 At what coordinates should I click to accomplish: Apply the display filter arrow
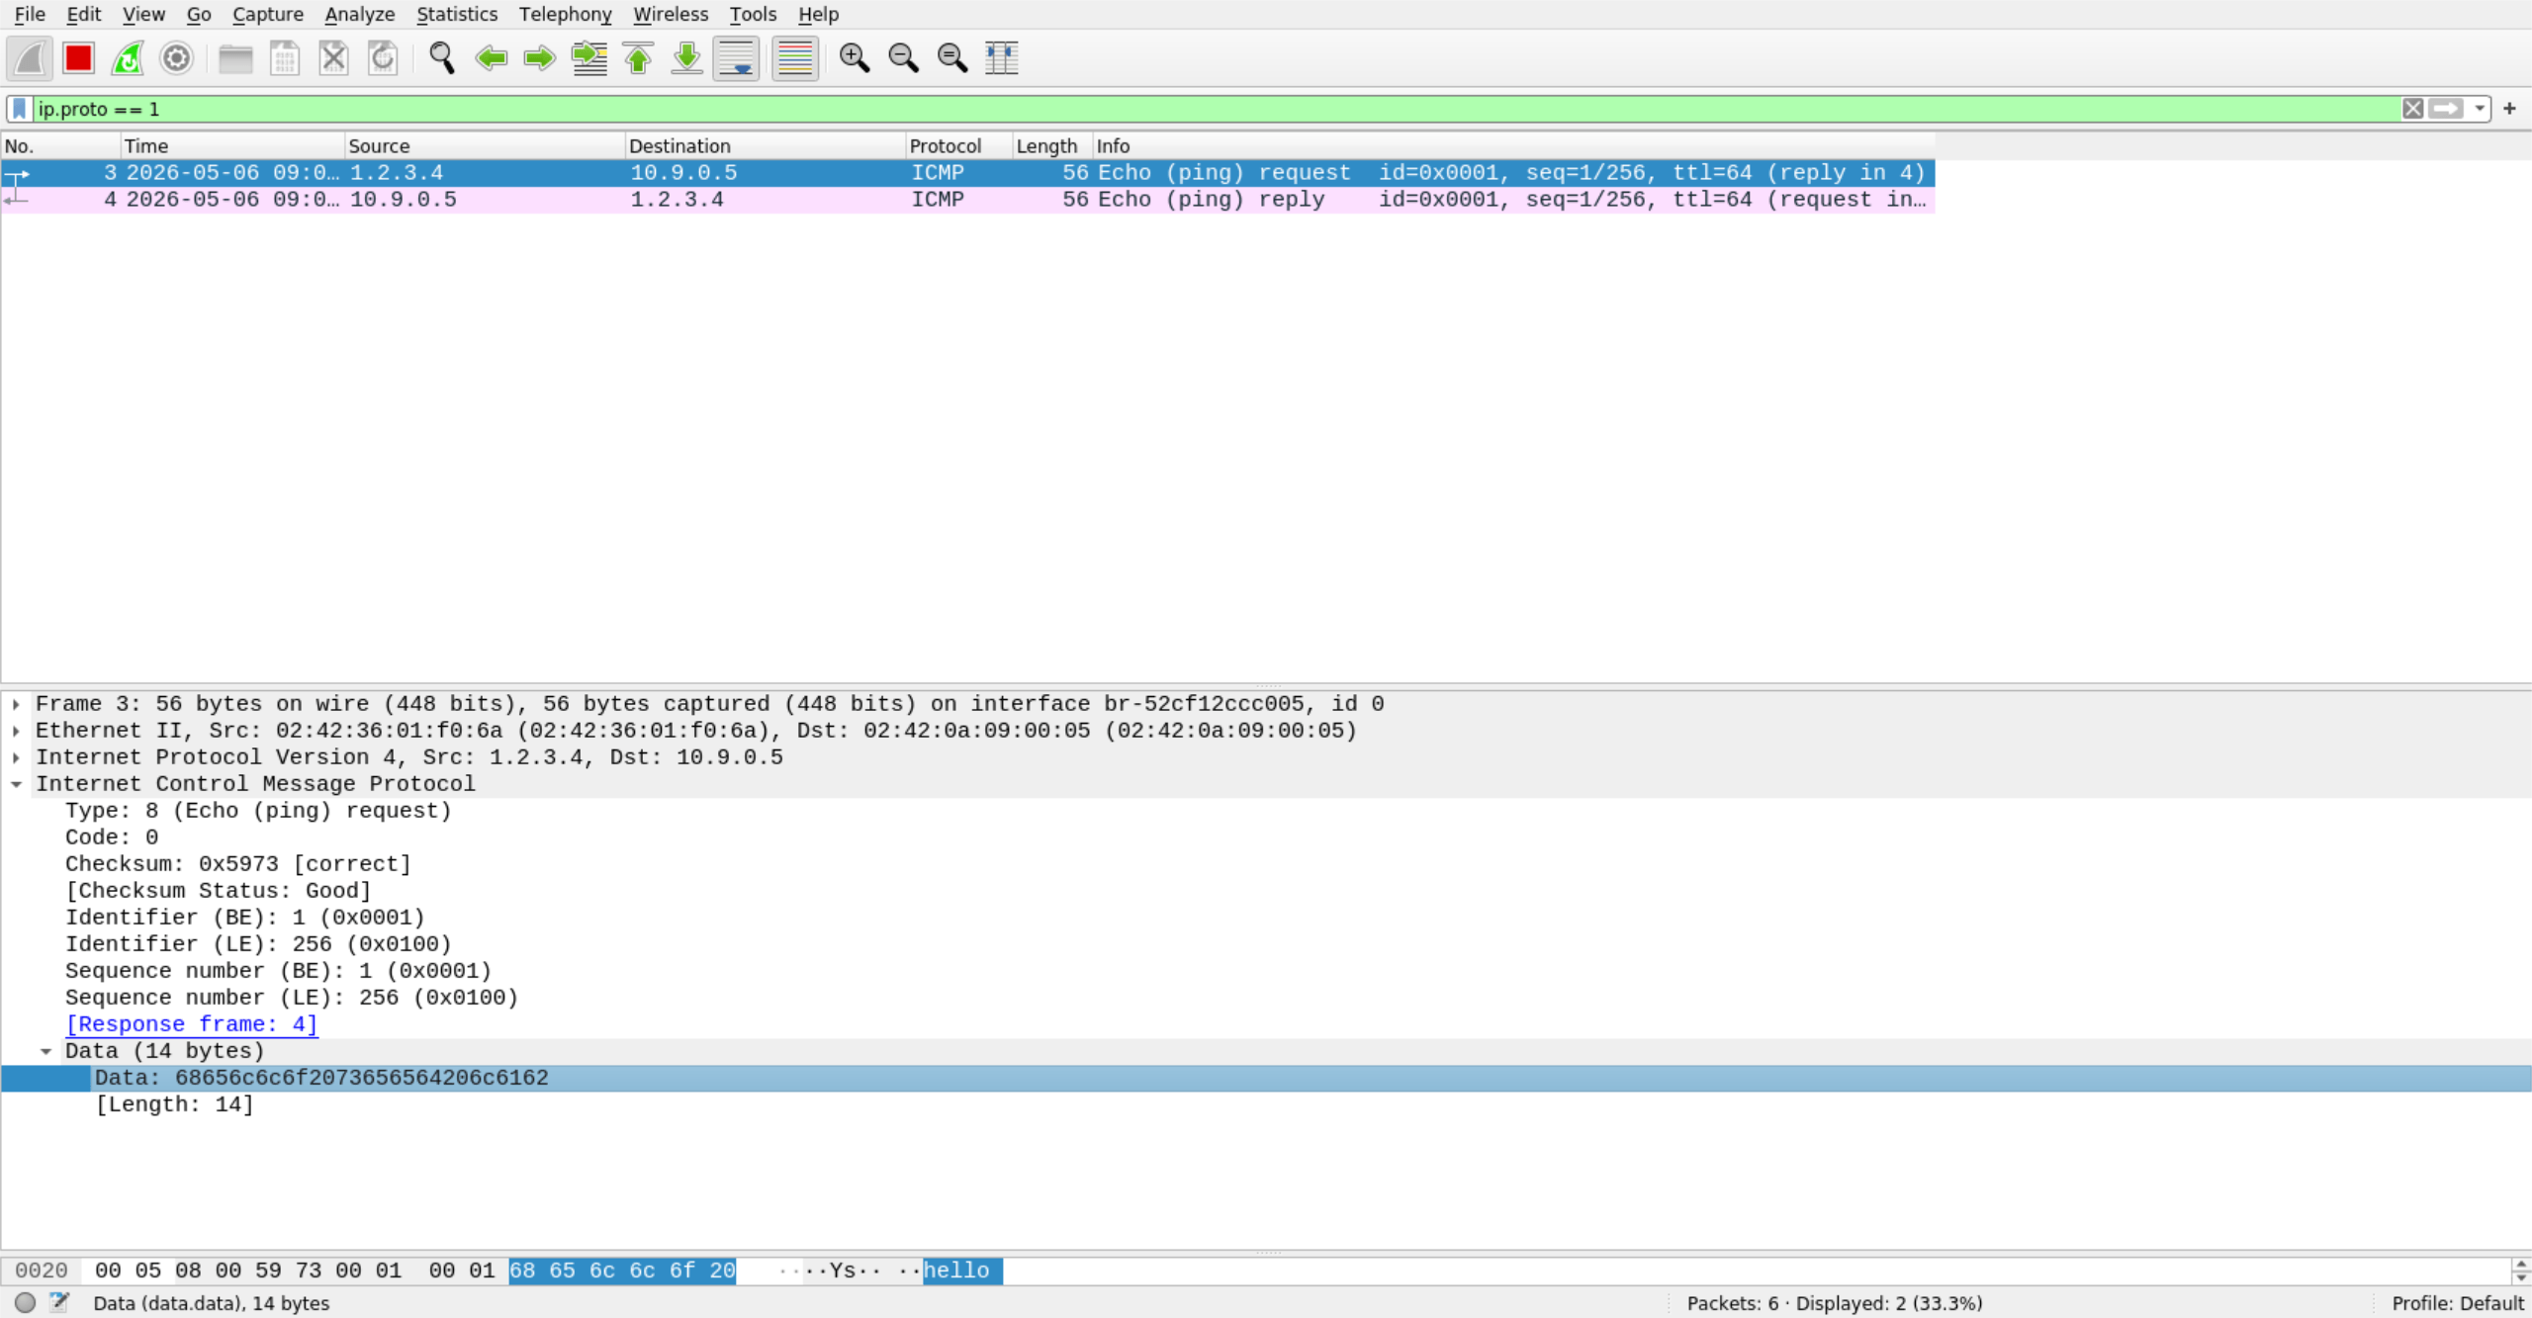click(2447, 109)
